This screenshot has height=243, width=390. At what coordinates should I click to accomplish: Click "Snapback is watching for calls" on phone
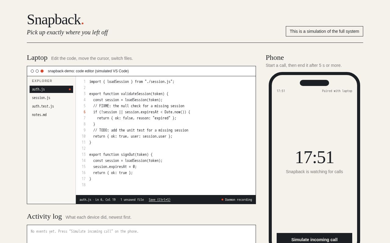click(314, 172)
